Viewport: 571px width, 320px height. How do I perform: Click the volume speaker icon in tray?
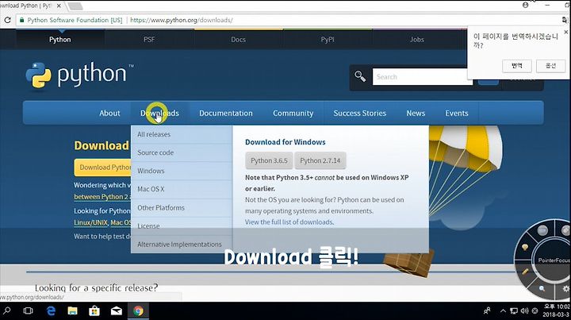(524, 311)
